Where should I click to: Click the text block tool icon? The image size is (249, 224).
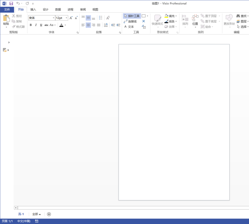click(x=144, y=27)
